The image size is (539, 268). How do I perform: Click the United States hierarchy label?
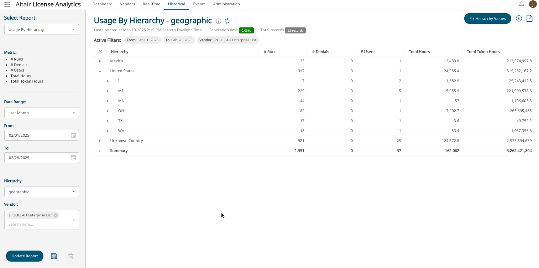point(122,71)
